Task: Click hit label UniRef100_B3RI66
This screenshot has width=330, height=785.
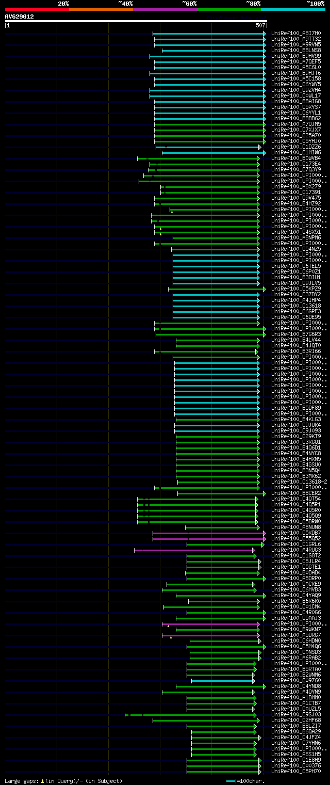Action: [x=296, y=351]
